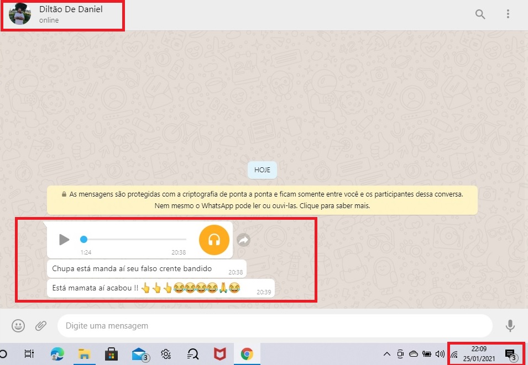Click the microphone to record a voice message
The width and height of the screenshot is (528, 365).
pos(510,326)
